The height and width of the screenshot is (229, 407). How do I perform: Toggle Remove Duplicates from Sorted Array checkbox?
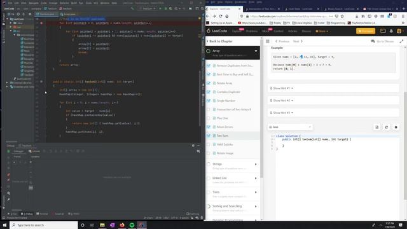click(209, 66)
